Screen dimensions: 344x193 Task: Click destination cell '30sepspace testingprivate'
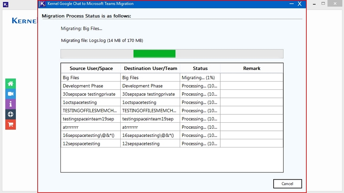pyautogui.click(x=150, y=94)
